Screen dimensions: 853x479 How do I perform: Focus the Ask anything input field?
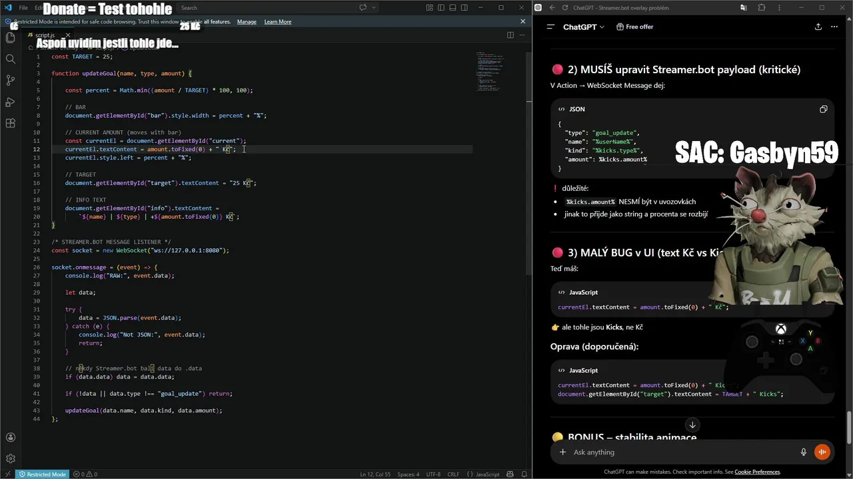[x=683, y=452]
